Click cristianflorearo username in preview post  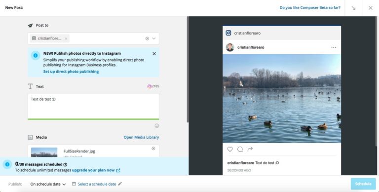251,47
